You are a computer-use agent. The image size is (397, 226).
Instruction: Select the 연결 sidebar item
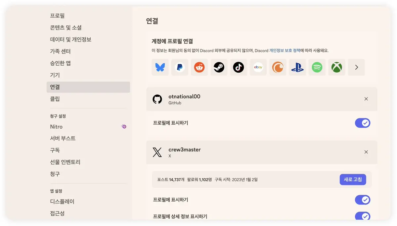click(88, 87)
